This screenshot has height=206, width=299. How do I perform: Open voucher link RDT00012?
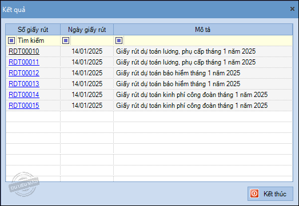point(24,73)
